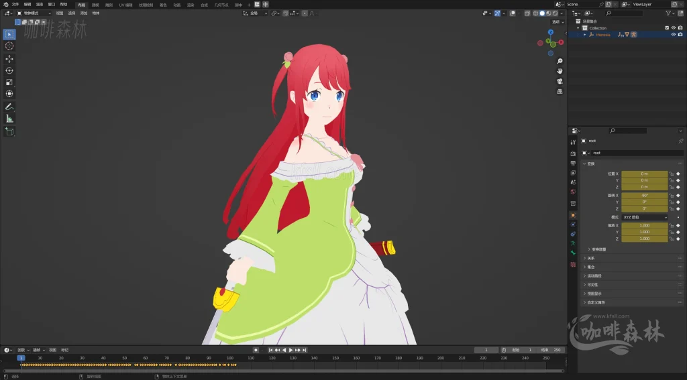
Task: Activate the Move tool
Action: pos(9,59)
